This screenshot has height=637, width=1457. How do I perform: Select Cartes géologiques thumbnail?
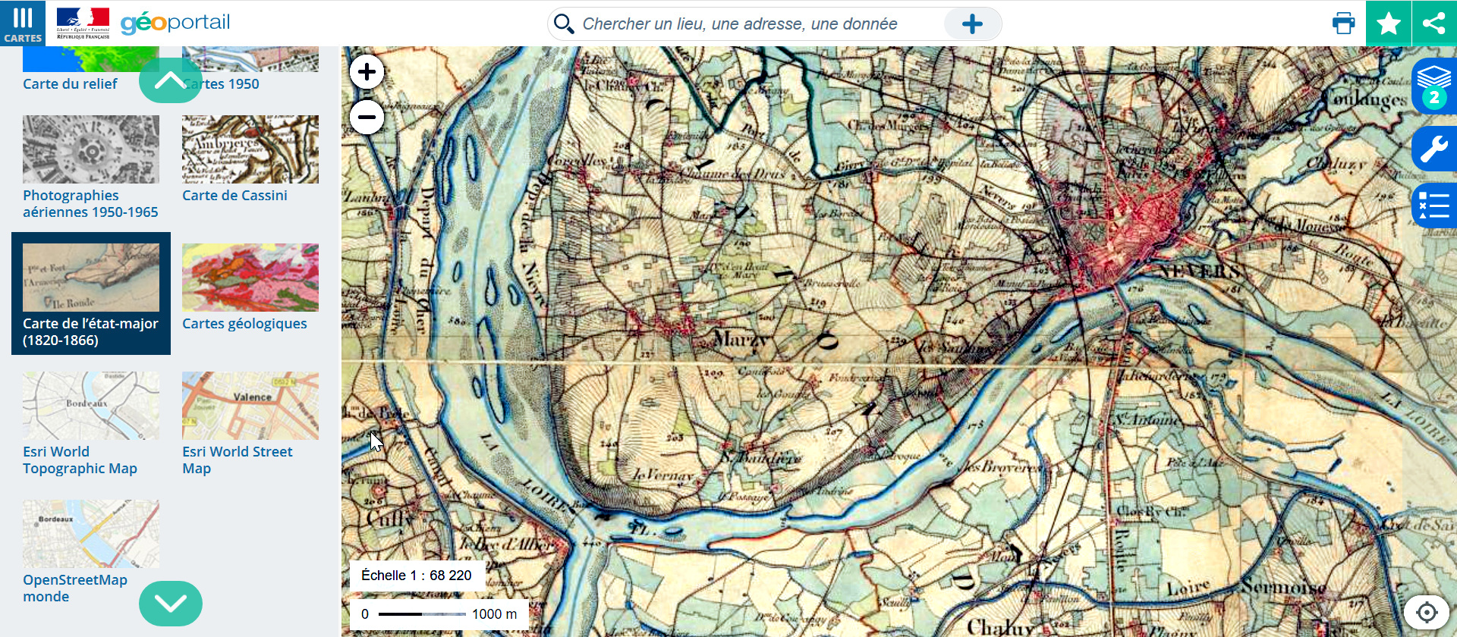tap(250, 278)
